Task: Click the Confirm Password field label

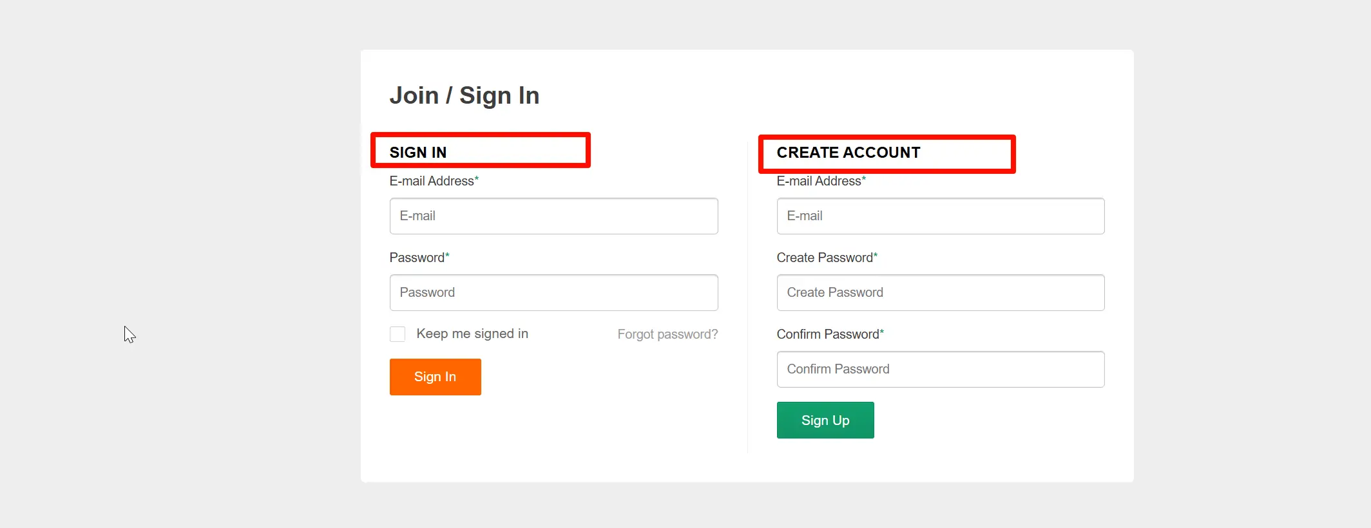Action: [827, 334]
